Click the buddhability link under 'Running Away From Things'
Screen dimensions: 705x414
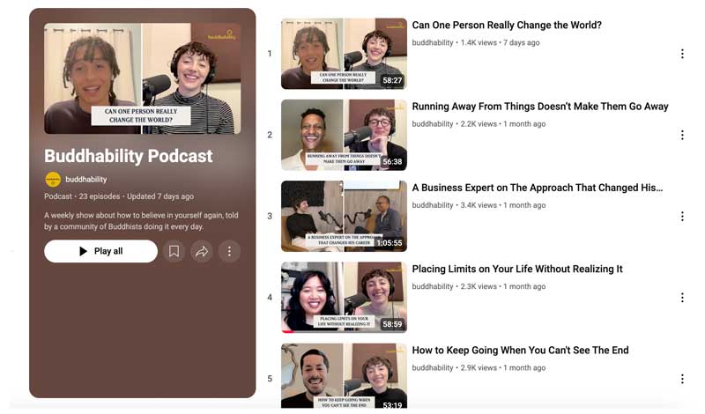click(x=433, y=124)
